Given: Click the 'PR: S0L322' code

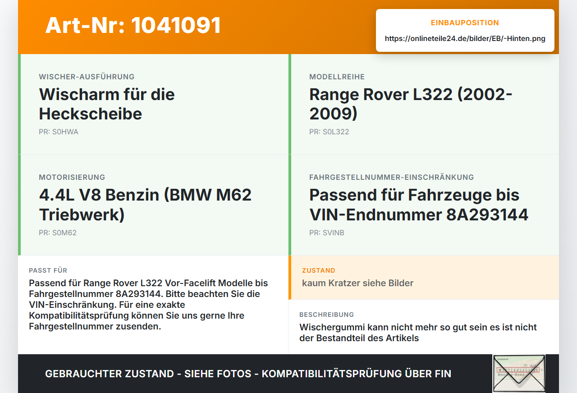Looking at the screenshot, I should (329, 132).
